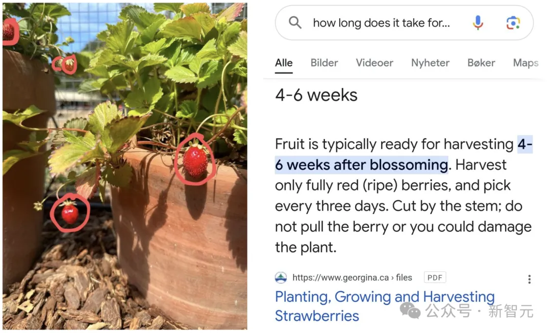Click the 4-6 weeks answer heading
This screenshot has height=333, width=551.
(316, 96)
